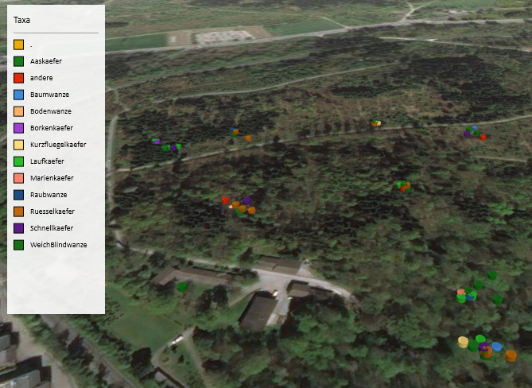Screen dimensions: 532x388
Task: Click the WeichBlindwanze legend label
Action: click(x=58, y=245)
